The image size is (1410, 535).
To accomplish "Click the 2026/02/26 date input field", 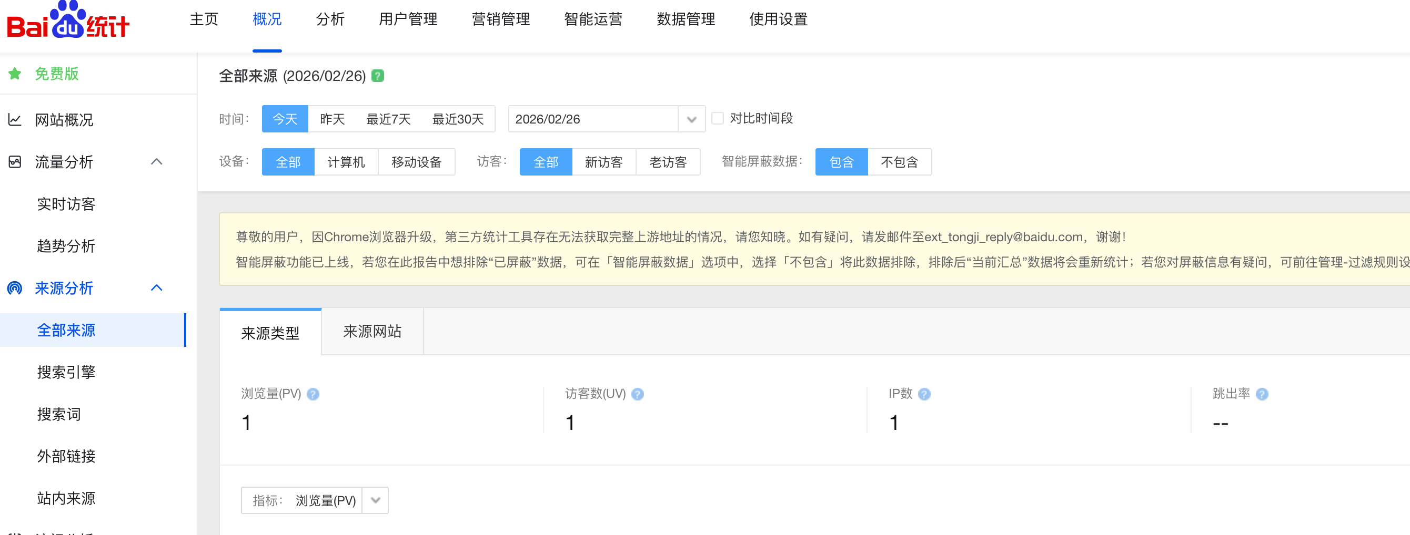I will (592, 119).
